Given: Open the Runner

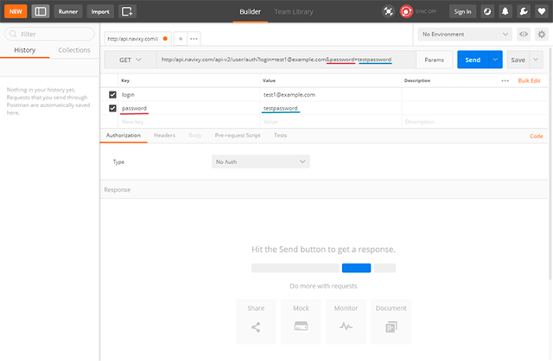Looking at the screenshot, I should click(x=68, y=11).
